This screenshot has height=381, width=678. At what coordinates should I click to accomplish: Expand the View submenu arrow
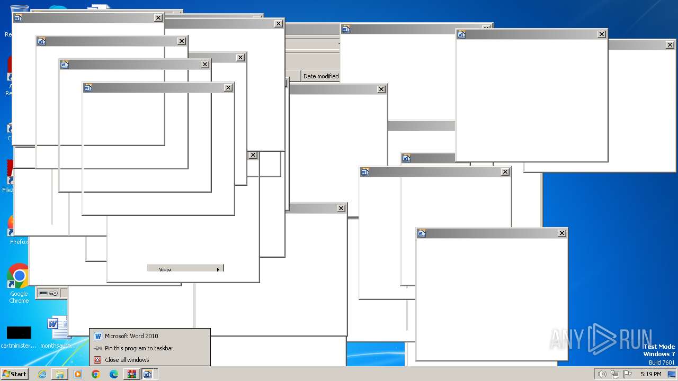click(218, 269)
